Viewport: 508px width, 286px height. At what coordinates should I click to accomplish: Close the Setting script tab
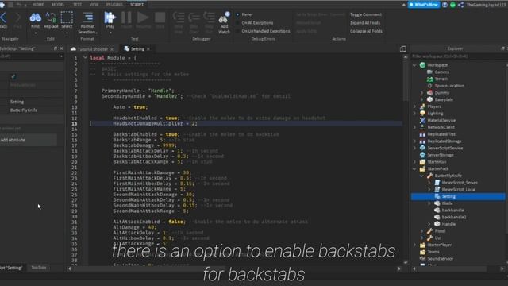pos(148,49)
